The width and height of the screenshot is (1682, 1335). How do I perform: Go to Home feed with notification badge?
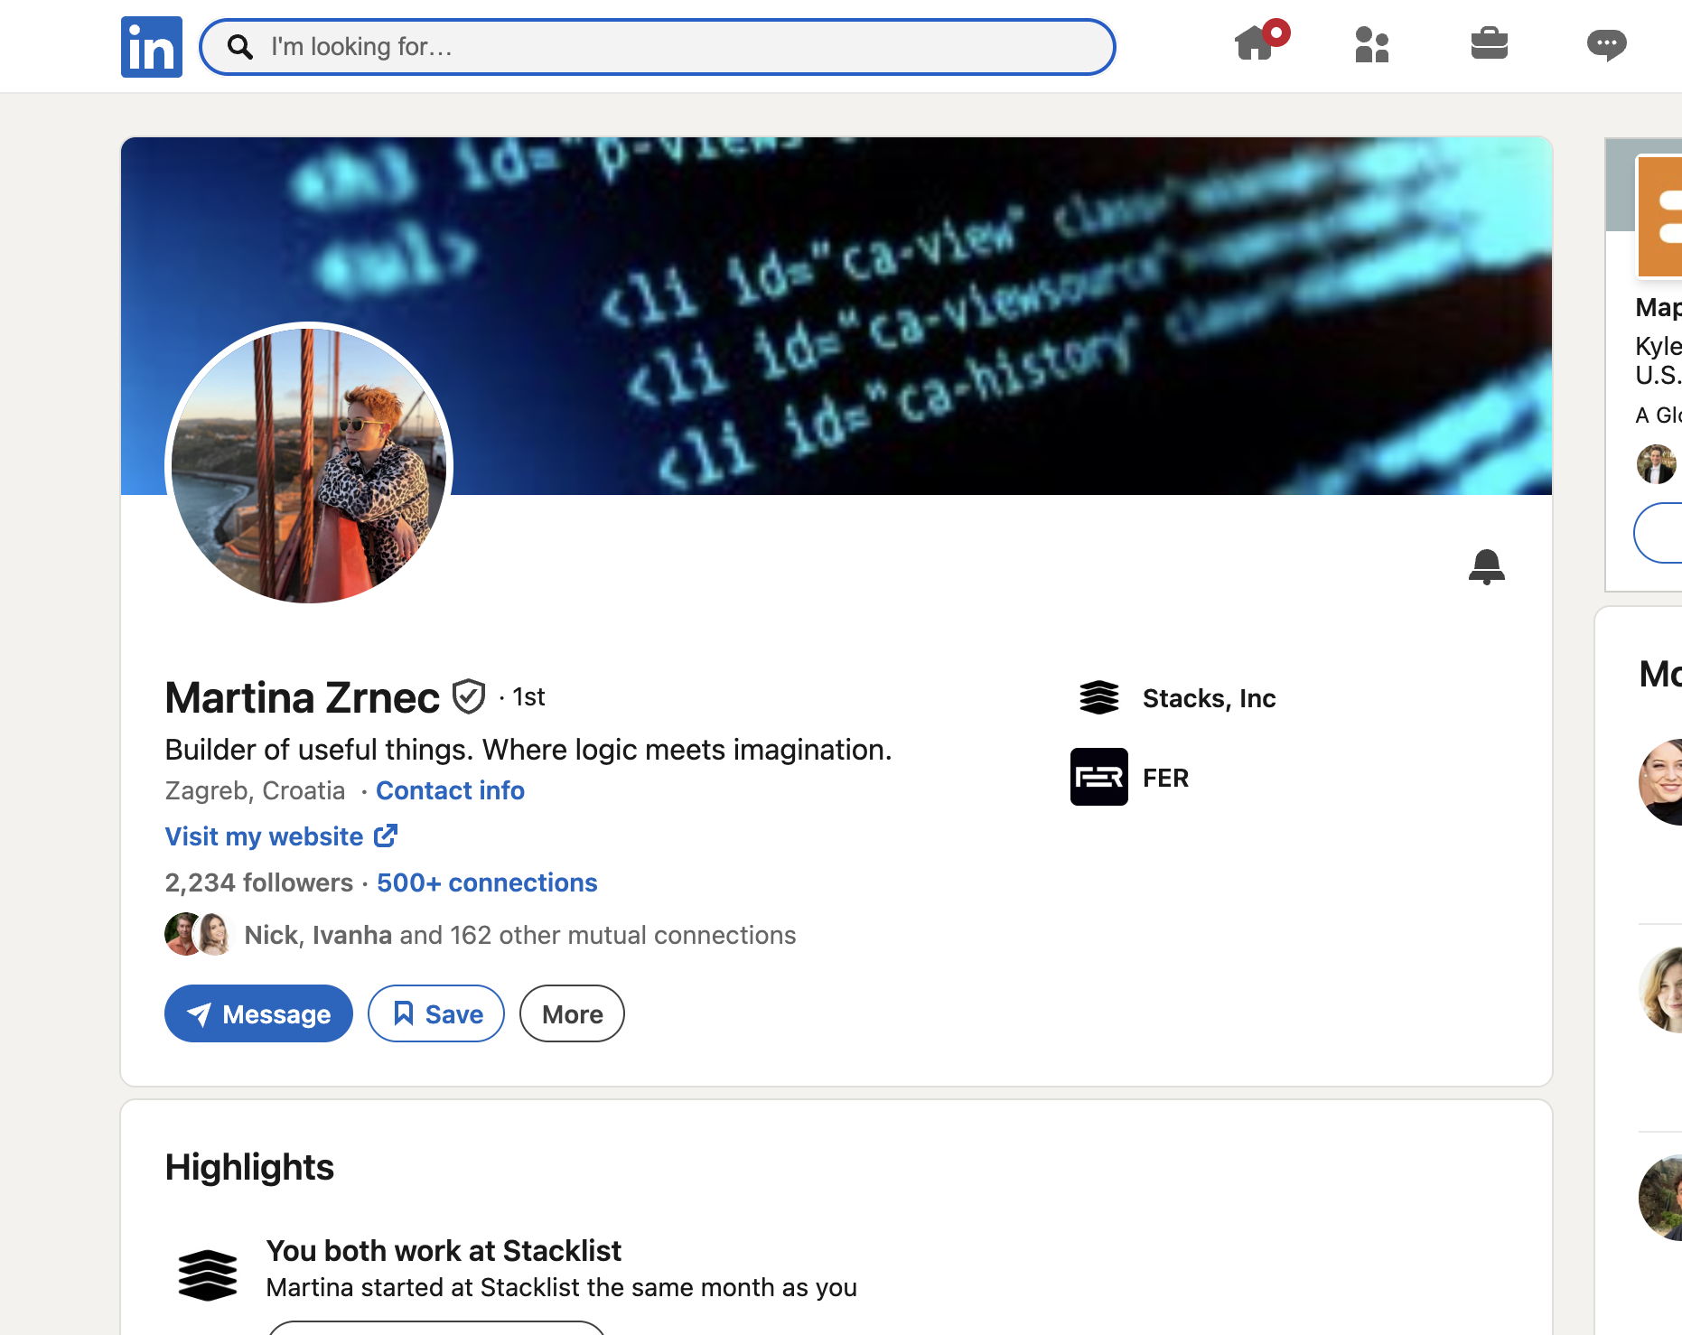1260,42
